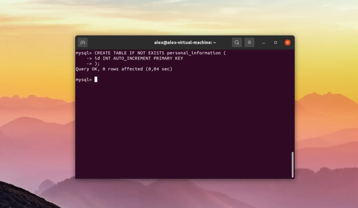The image size is (358, 208).
Task: Click the CREATE TABLE command line
Action: coord(150,53)
